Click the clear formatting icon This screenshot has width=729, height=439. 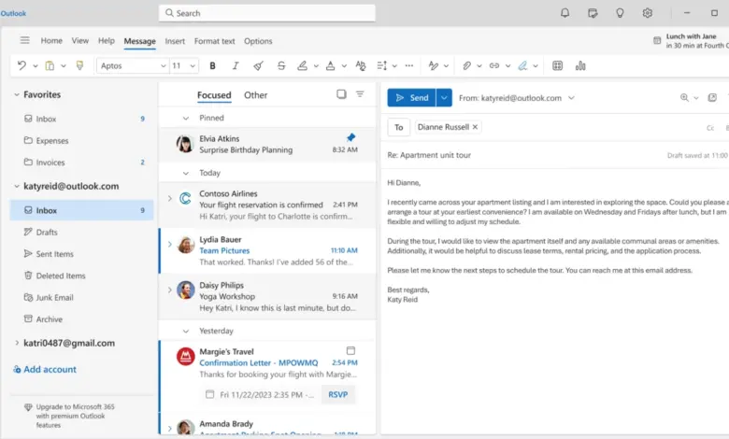coord(259,66)
